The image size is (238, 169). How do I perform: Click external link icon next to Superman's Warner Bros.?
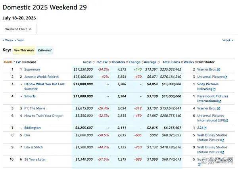[219, 70]
